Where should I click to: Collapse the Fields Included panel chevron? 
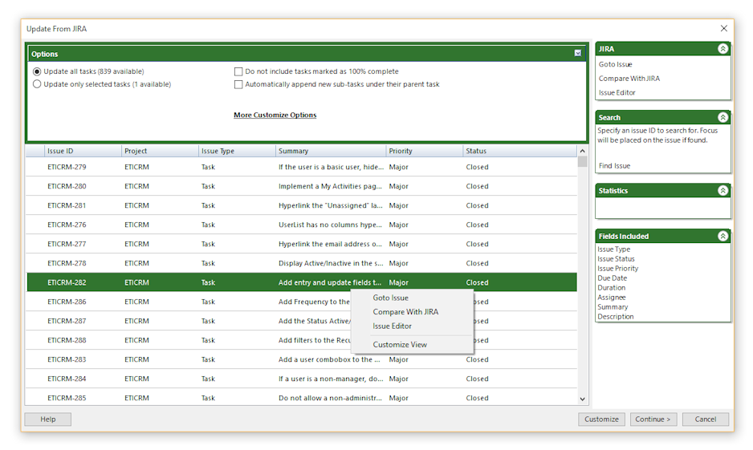pyautogui.click(x=722, y=236)
